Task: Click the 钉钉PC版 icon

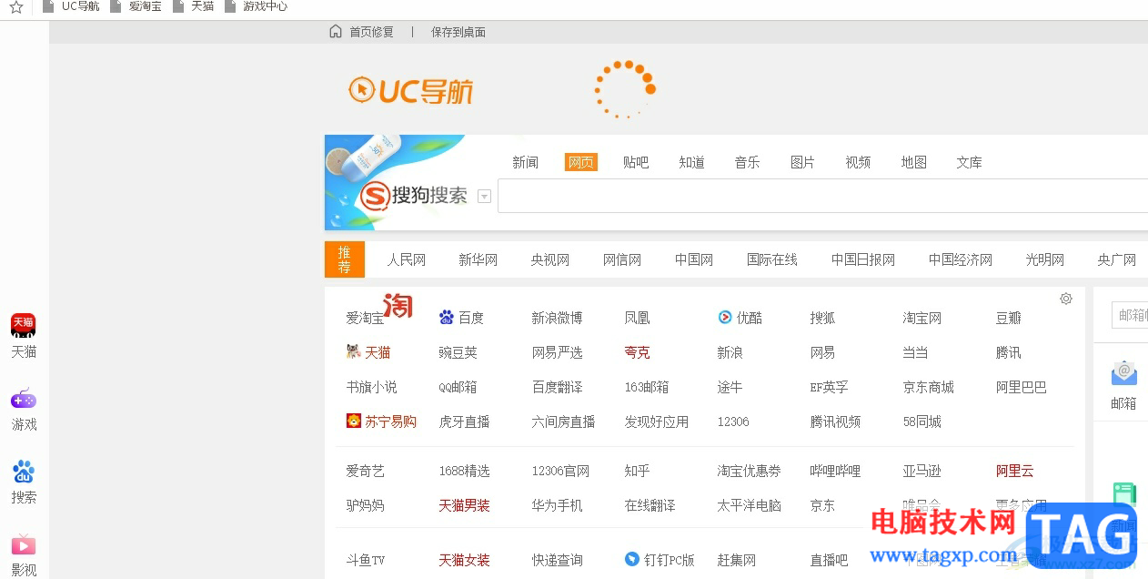Action: pyautogui.click(x=630, y=559)
